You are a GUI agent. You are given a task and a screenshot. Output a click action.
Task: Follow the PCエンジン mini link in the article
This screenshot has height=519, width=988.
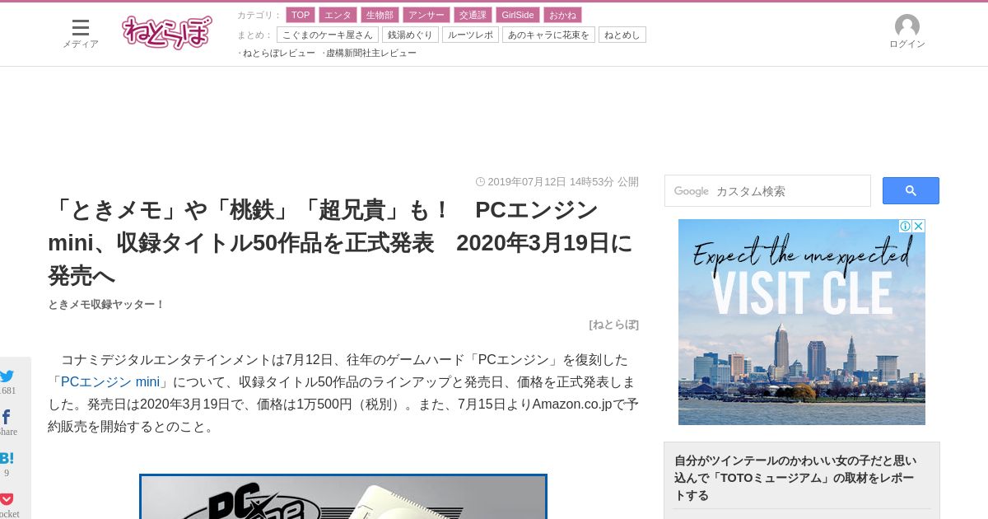(x=110, y=382)
